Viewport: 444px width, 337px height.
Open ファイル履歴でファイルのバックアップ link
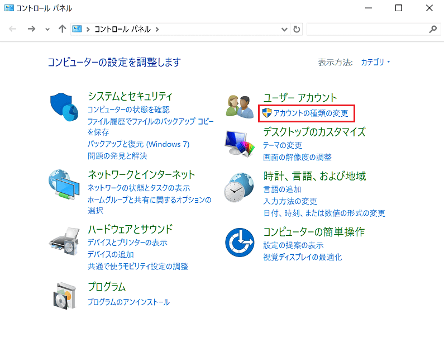click(150, 127)
